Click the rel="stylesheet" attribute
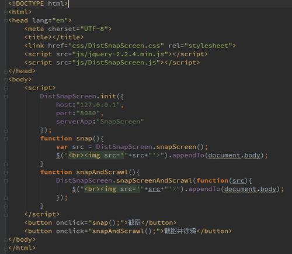Viewport: 292px width, 254px height. (200, 46)
